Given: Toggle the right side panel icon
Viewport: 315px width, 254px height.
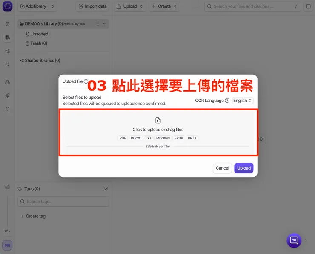Looking at the screenshot, I should point(308,6).
